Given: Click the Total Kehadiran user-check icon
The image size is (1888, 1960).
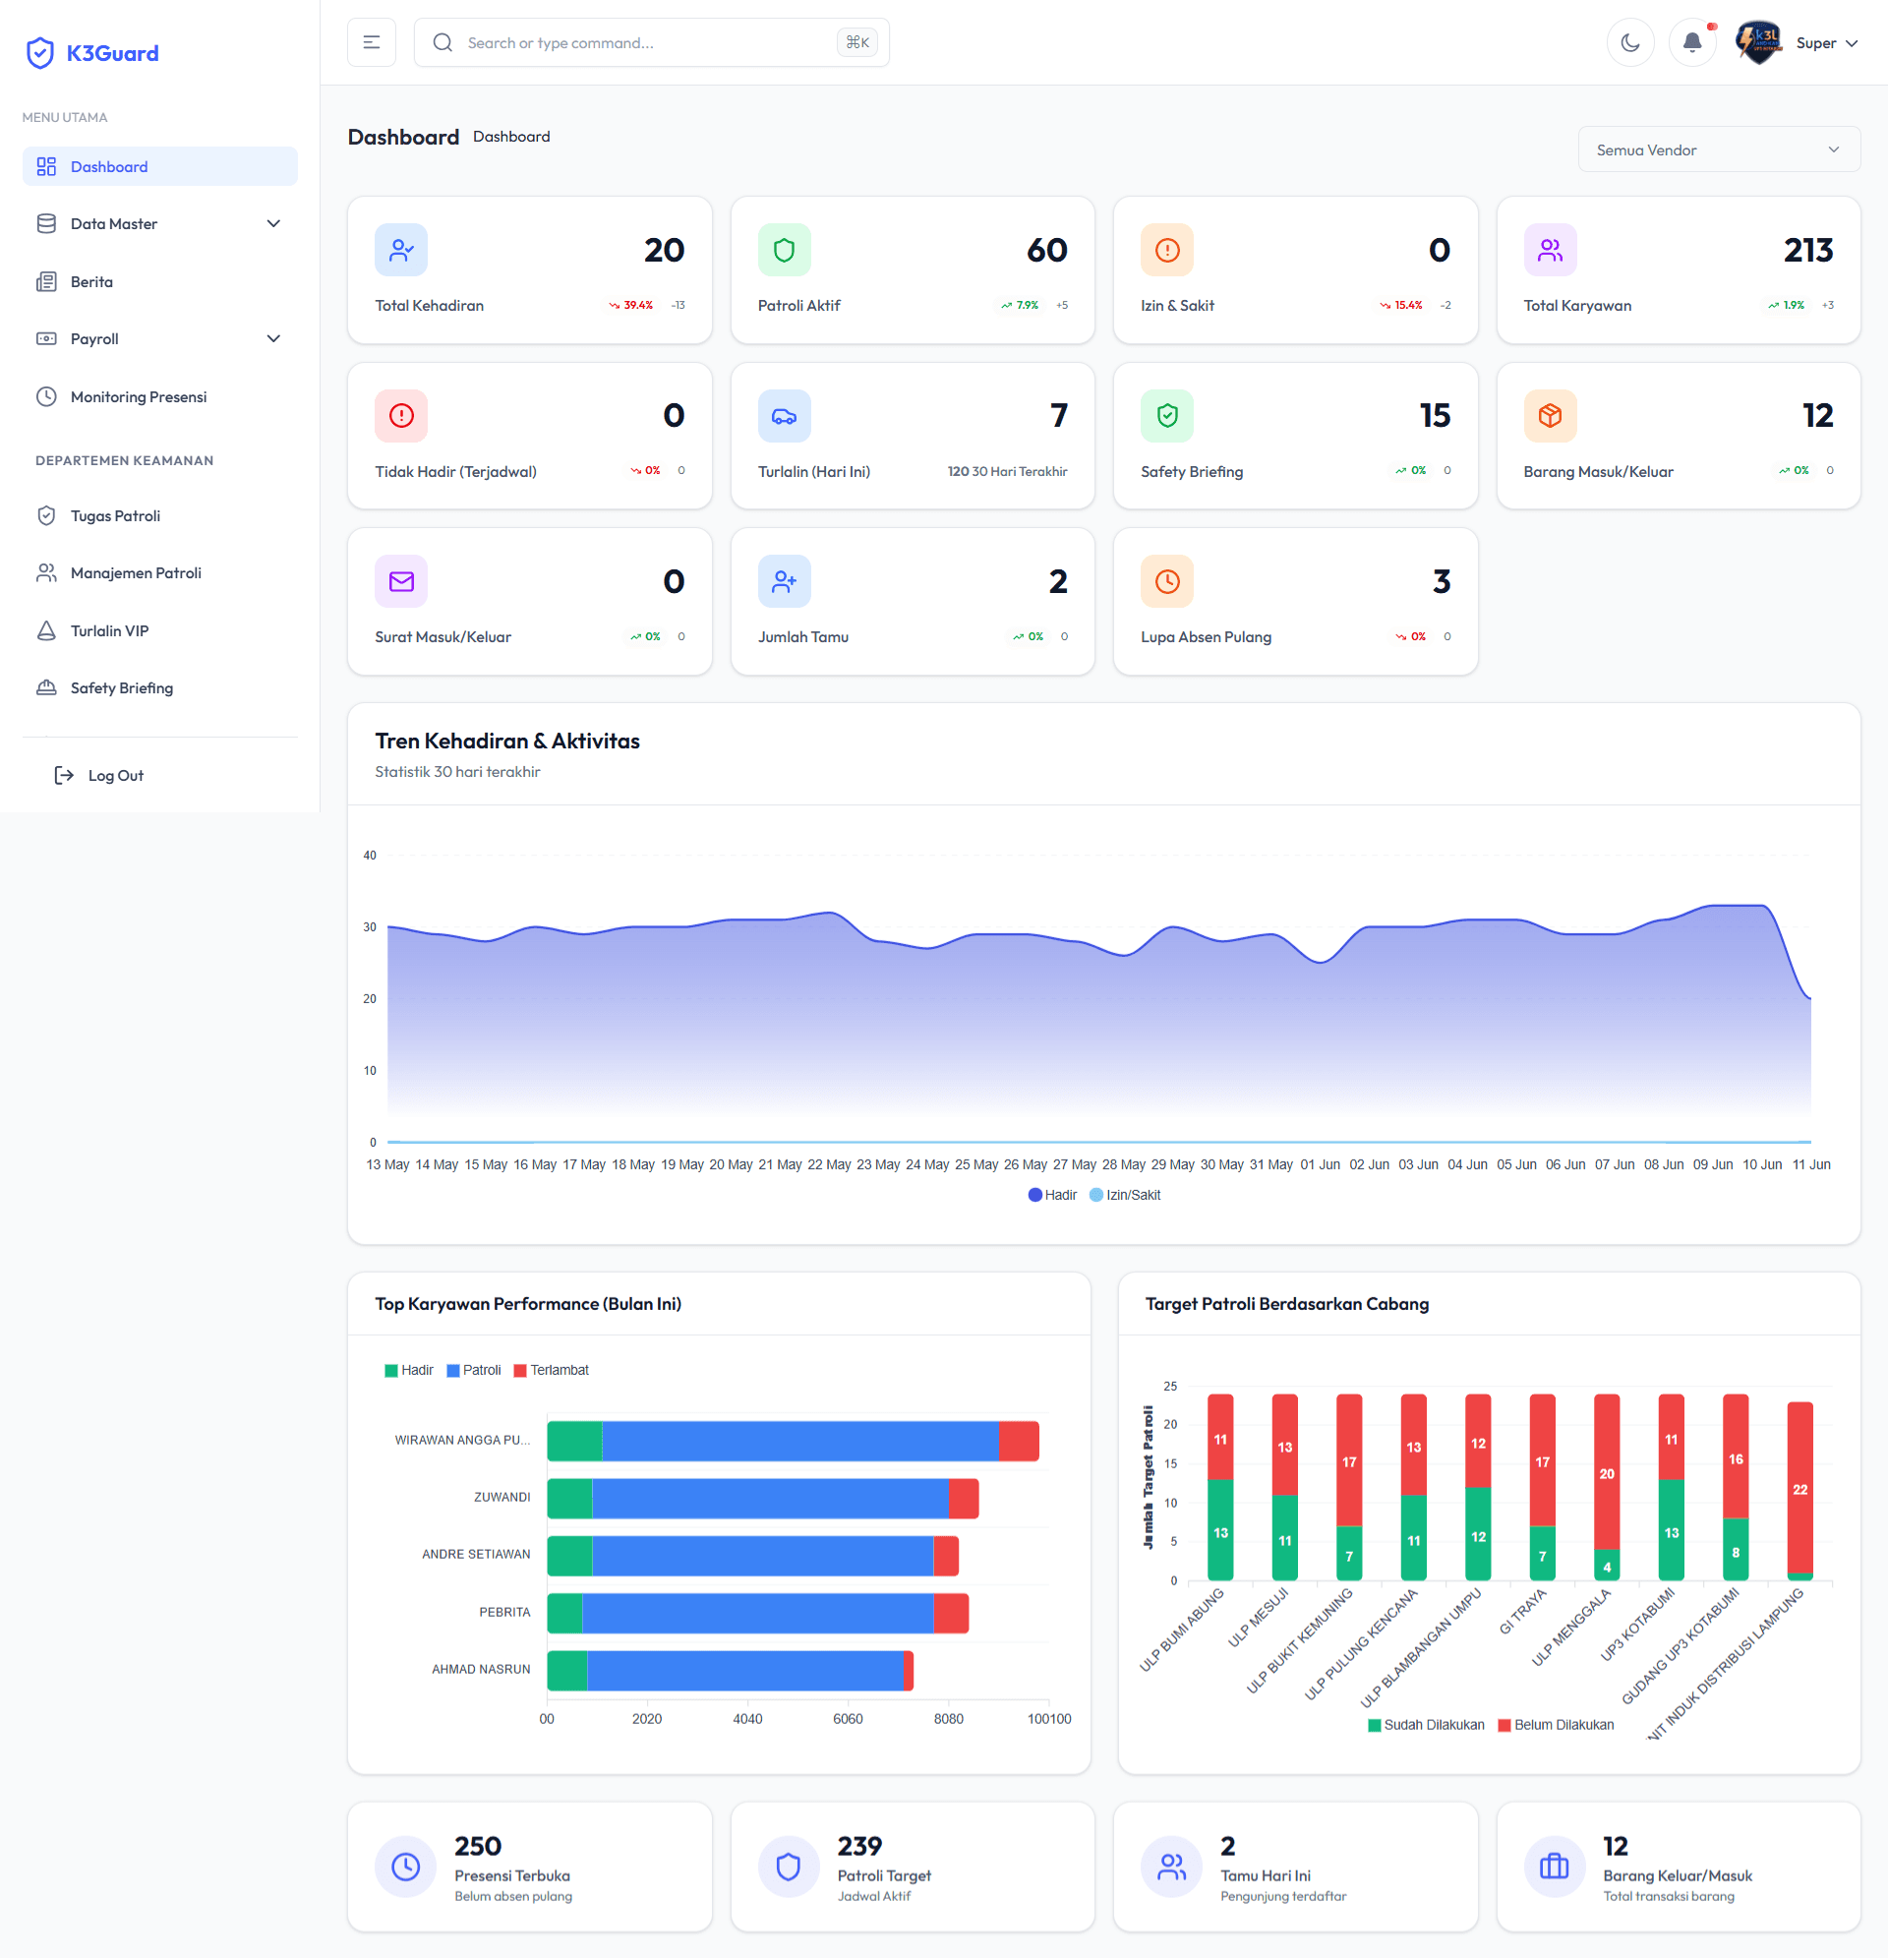Looking at the screenshot, I should pyautogui.click(x=401, y=250).
